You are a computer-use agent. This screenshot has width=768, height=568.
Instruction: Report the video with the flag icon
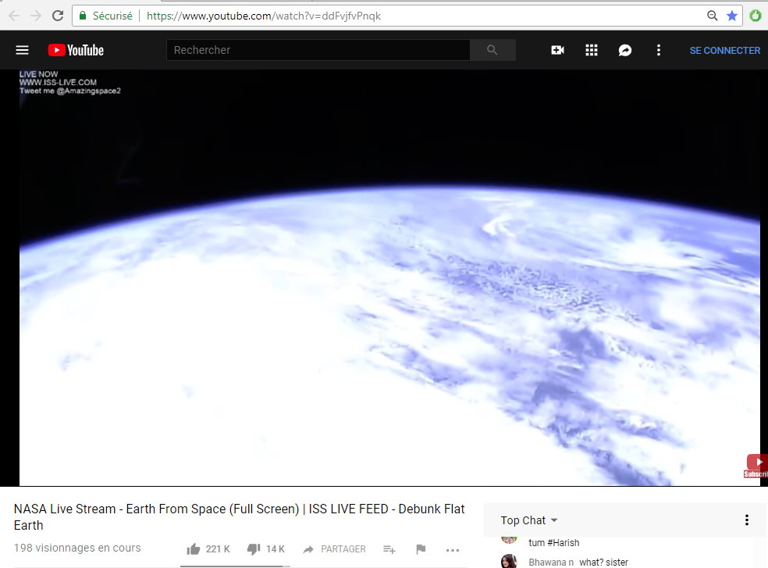pyautogui.click(x=421, y=549)
